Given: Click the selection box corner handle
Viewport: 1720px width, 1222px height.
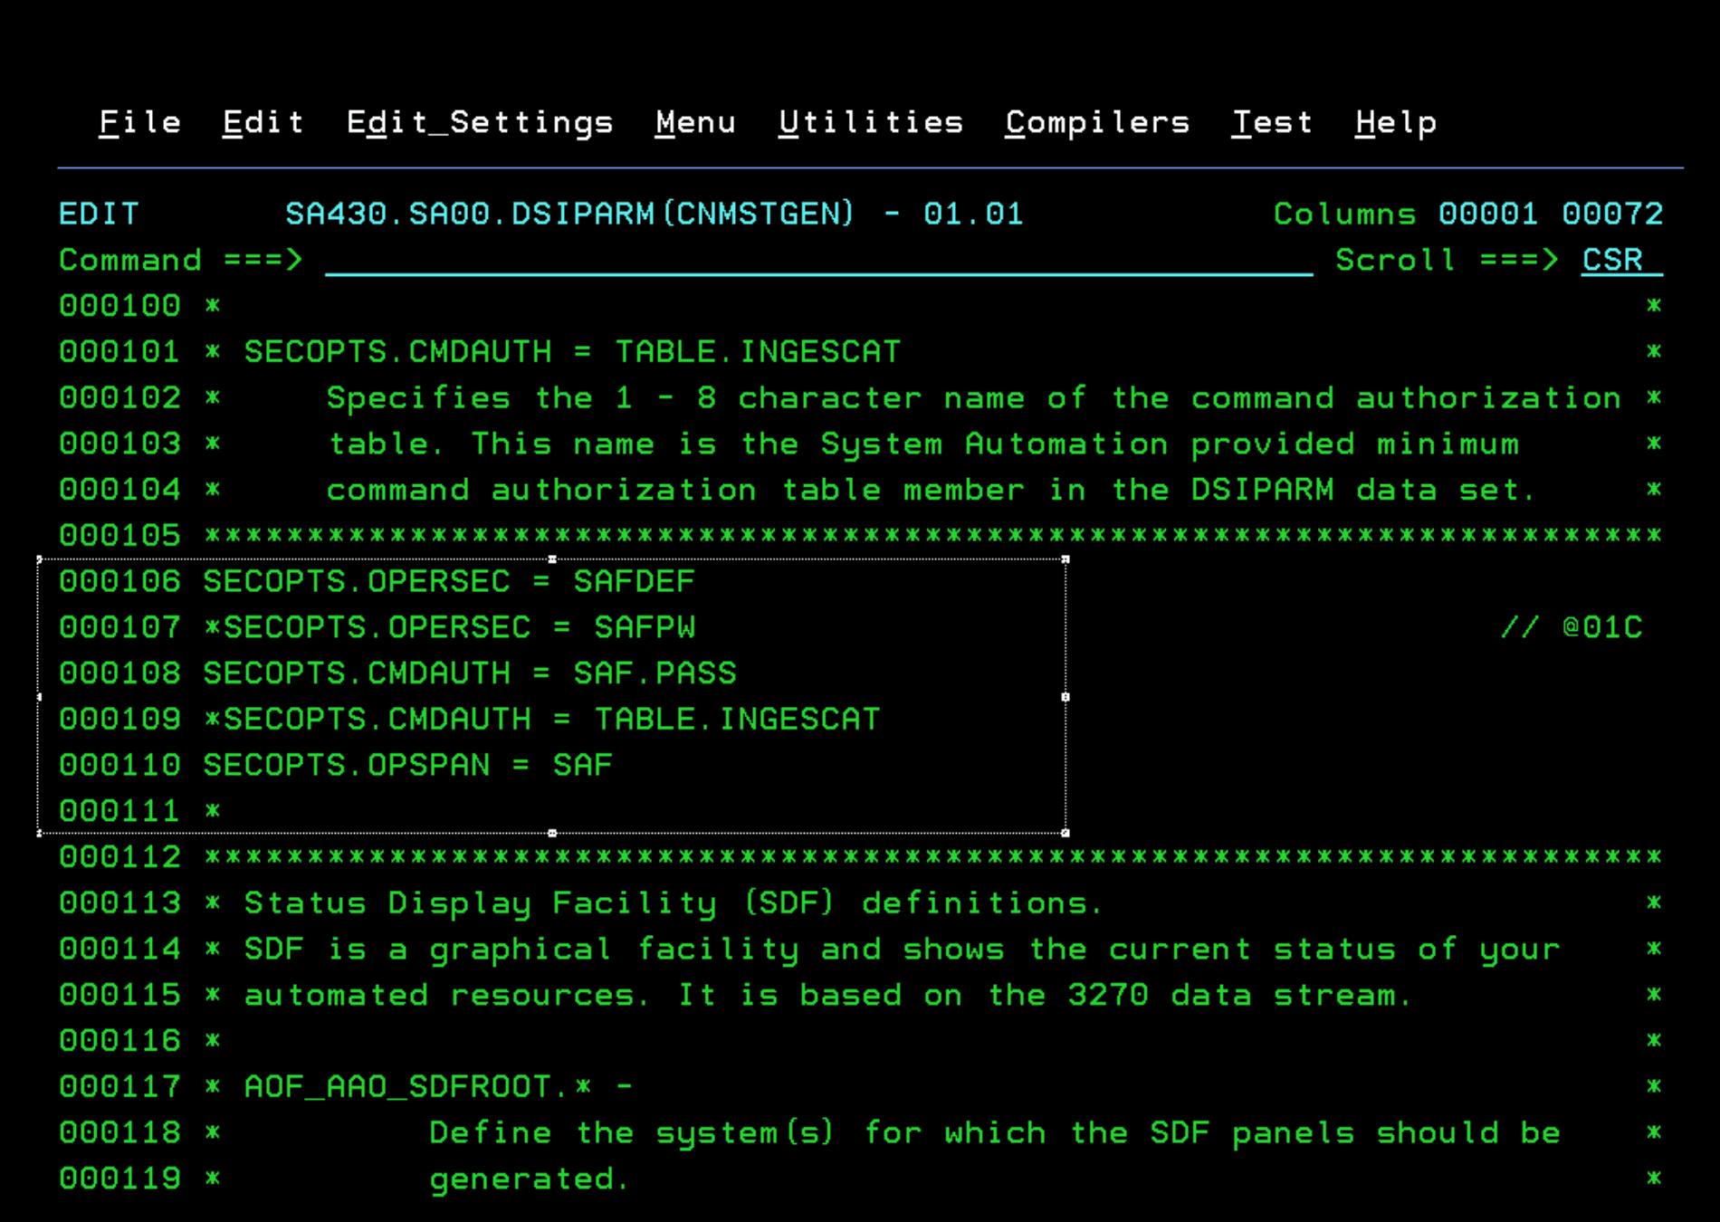Looking at the screenshot, I should pyautogui.click(x=1066, y=833).
